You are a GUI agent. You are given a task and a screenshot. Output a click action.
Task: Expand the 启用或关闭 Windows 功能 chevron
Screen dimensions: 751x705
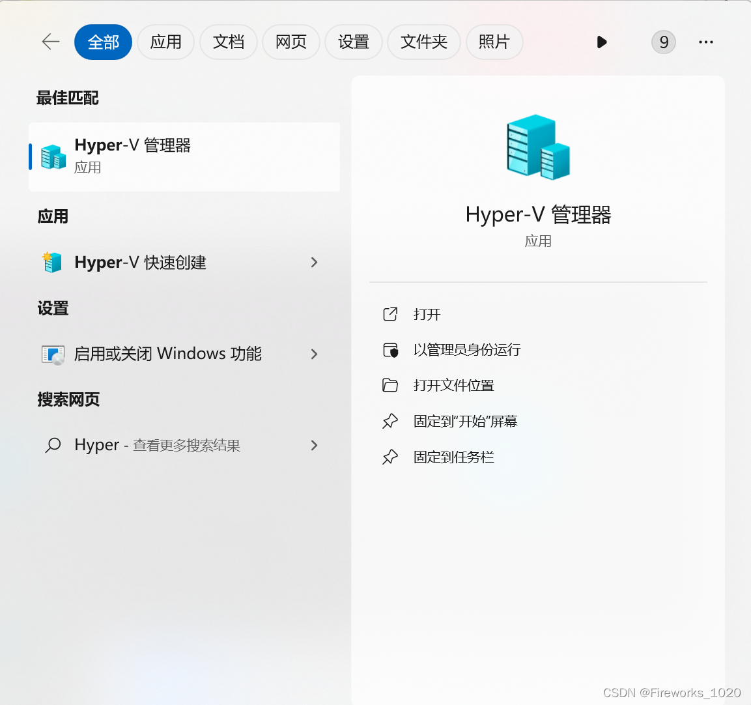pyautogui.click(x=314, y=354)
